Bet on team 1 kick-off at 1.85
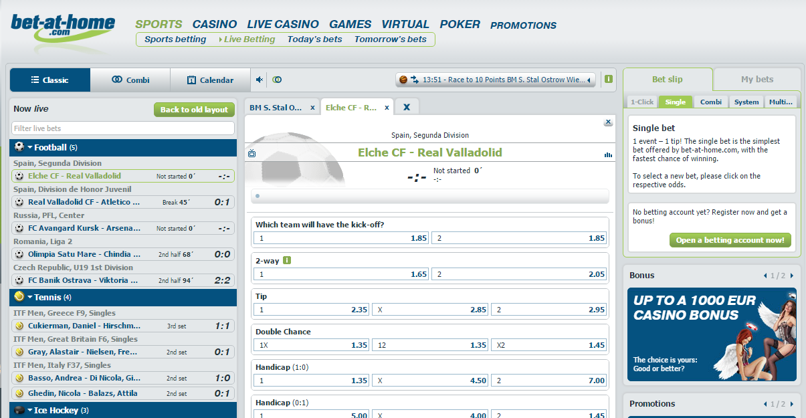Image resolution: width=806 pixels, height=418 pixels. click(x=341, y=238)
